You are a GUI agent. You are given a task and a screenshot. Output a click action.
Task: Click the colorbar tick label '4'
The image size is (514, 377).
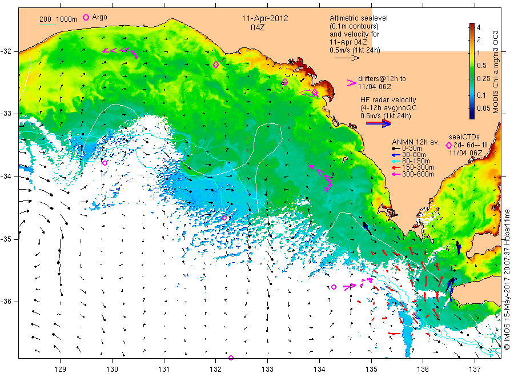pyautogui.click(x=479, y=27)
